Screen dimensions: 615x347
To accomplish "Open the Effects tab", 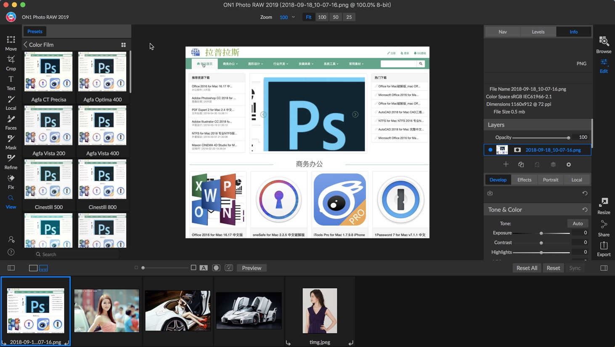I will [524, 180].
